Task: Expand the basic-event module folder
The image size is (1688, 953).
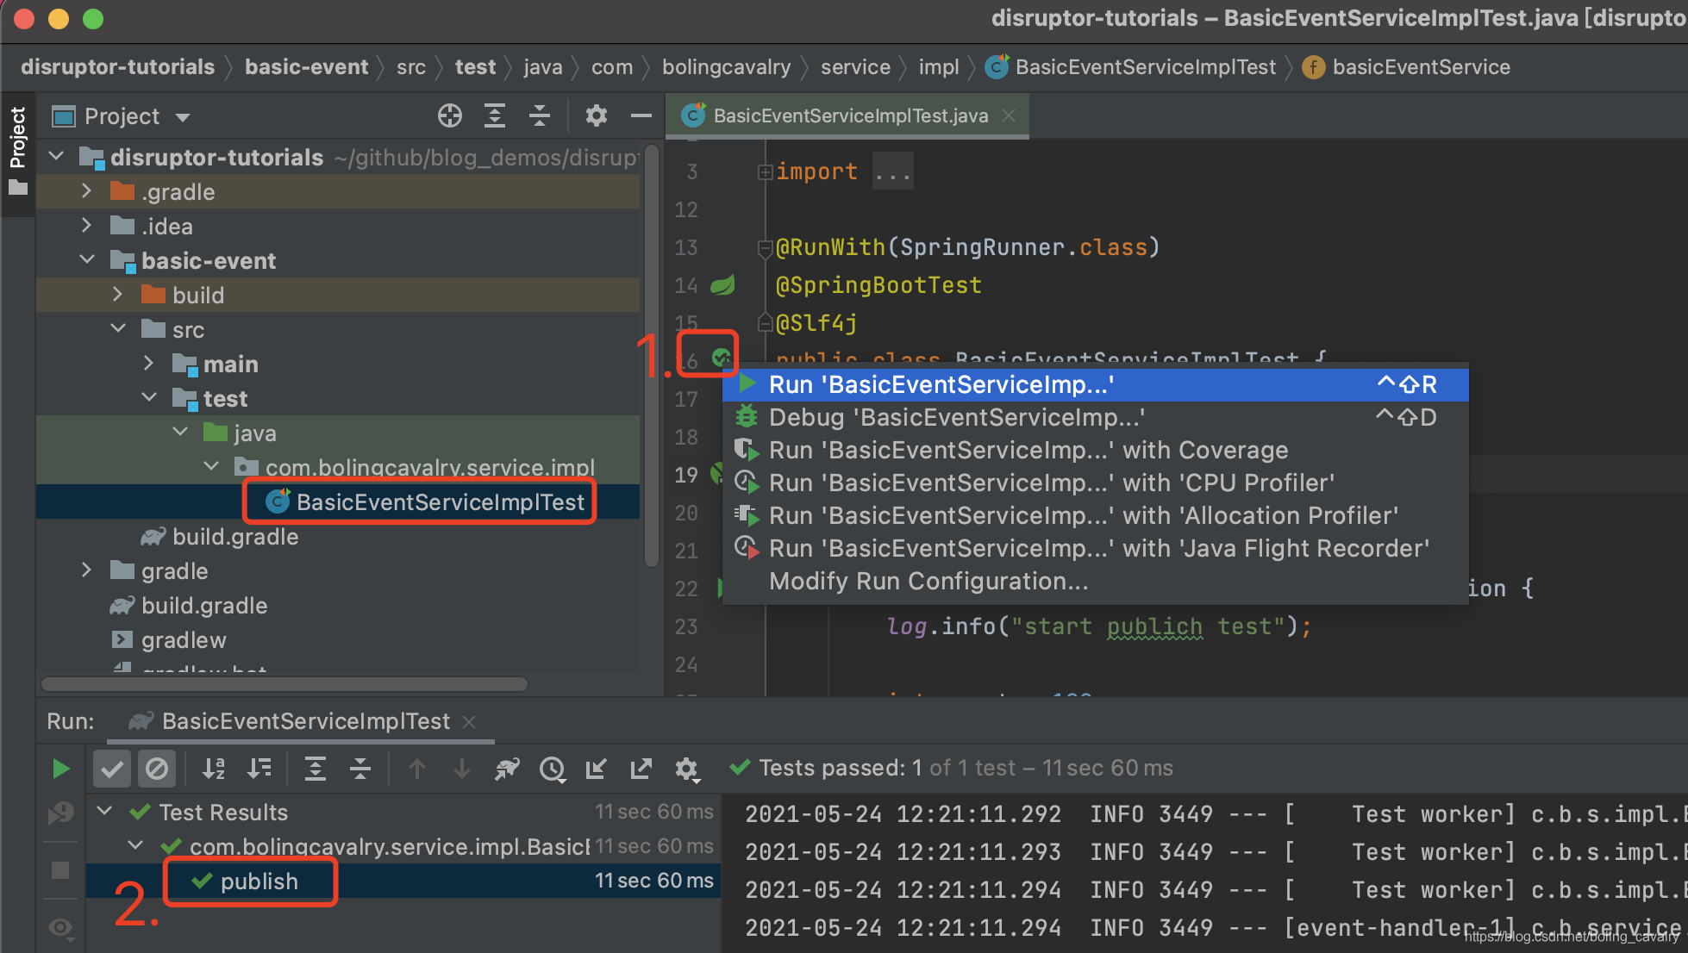Action: pyautogui.click(x=88, y=258)
